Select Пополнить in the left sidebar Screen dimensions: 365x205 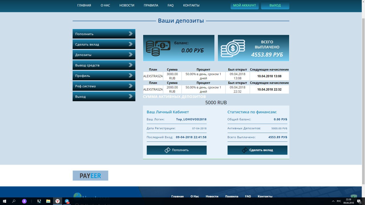[x=104, y=34]
